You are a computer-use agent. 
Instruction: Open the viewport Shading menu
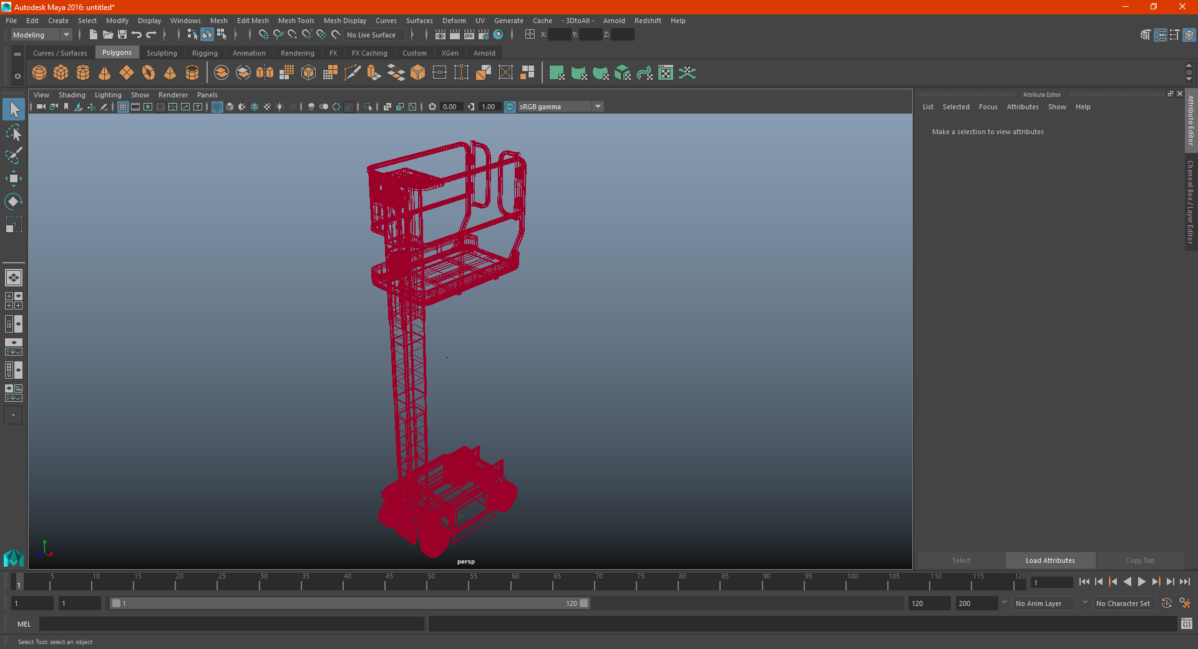point(72,95)
